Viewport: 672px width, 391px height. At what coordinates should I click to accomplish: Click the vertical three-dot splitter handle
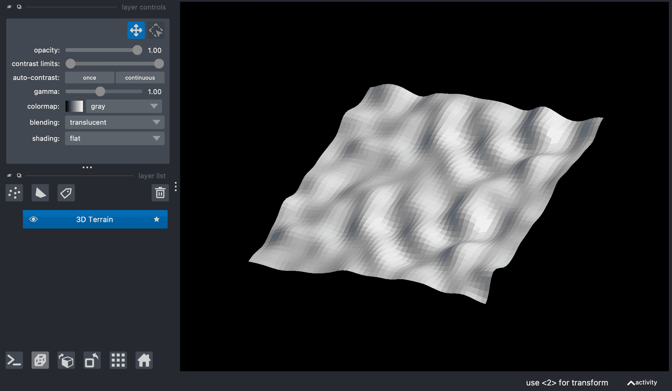pyautogui.click(x=176, y=187)
